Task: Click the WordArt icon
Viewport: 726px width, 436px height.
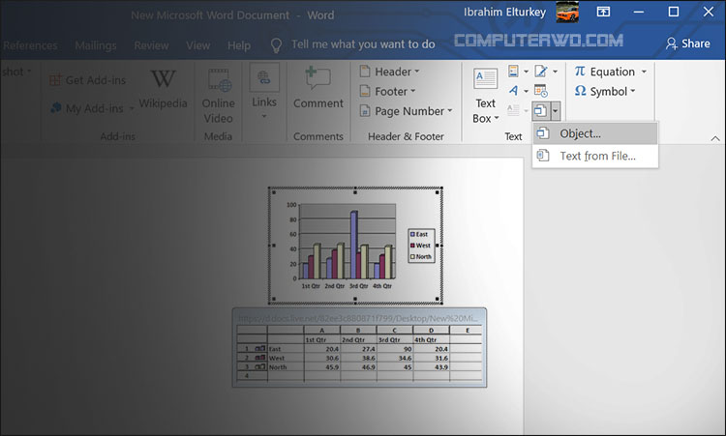Action: (513, 91)
